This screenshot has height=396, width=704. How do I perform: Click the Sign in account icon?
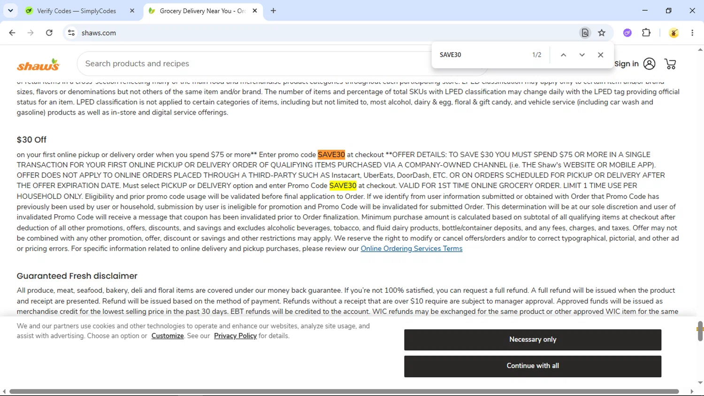point(650,64)
